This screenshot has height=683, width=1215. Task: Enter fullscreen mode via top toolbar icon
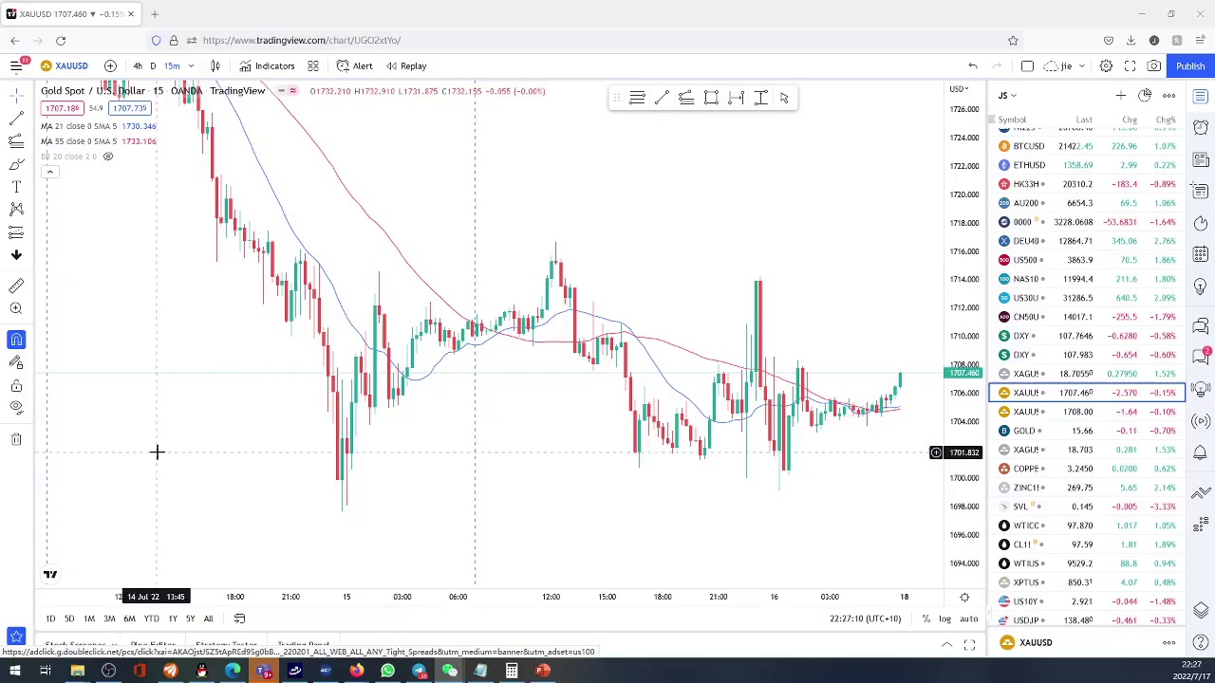(1130, 65)
